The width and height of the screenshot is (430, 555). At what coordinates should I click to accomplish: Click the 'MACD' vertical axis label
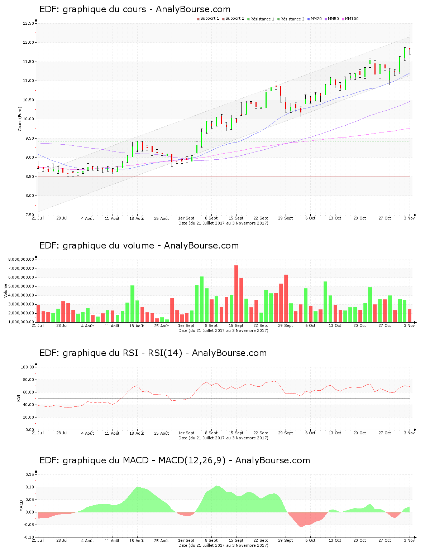tap(21, 506)
